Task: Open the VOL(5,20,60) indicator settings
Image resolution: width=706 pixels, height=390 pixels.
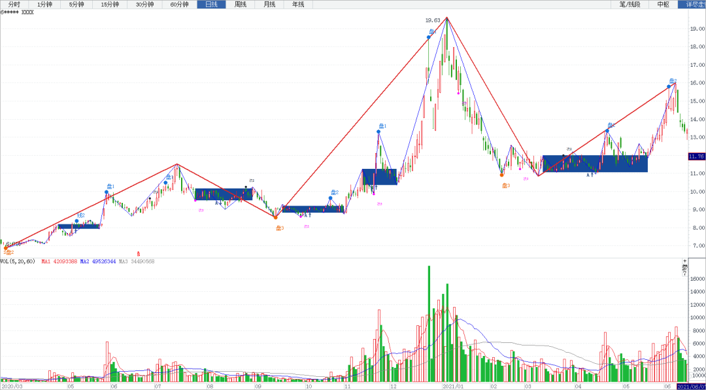Action: (x=18, y=262)
